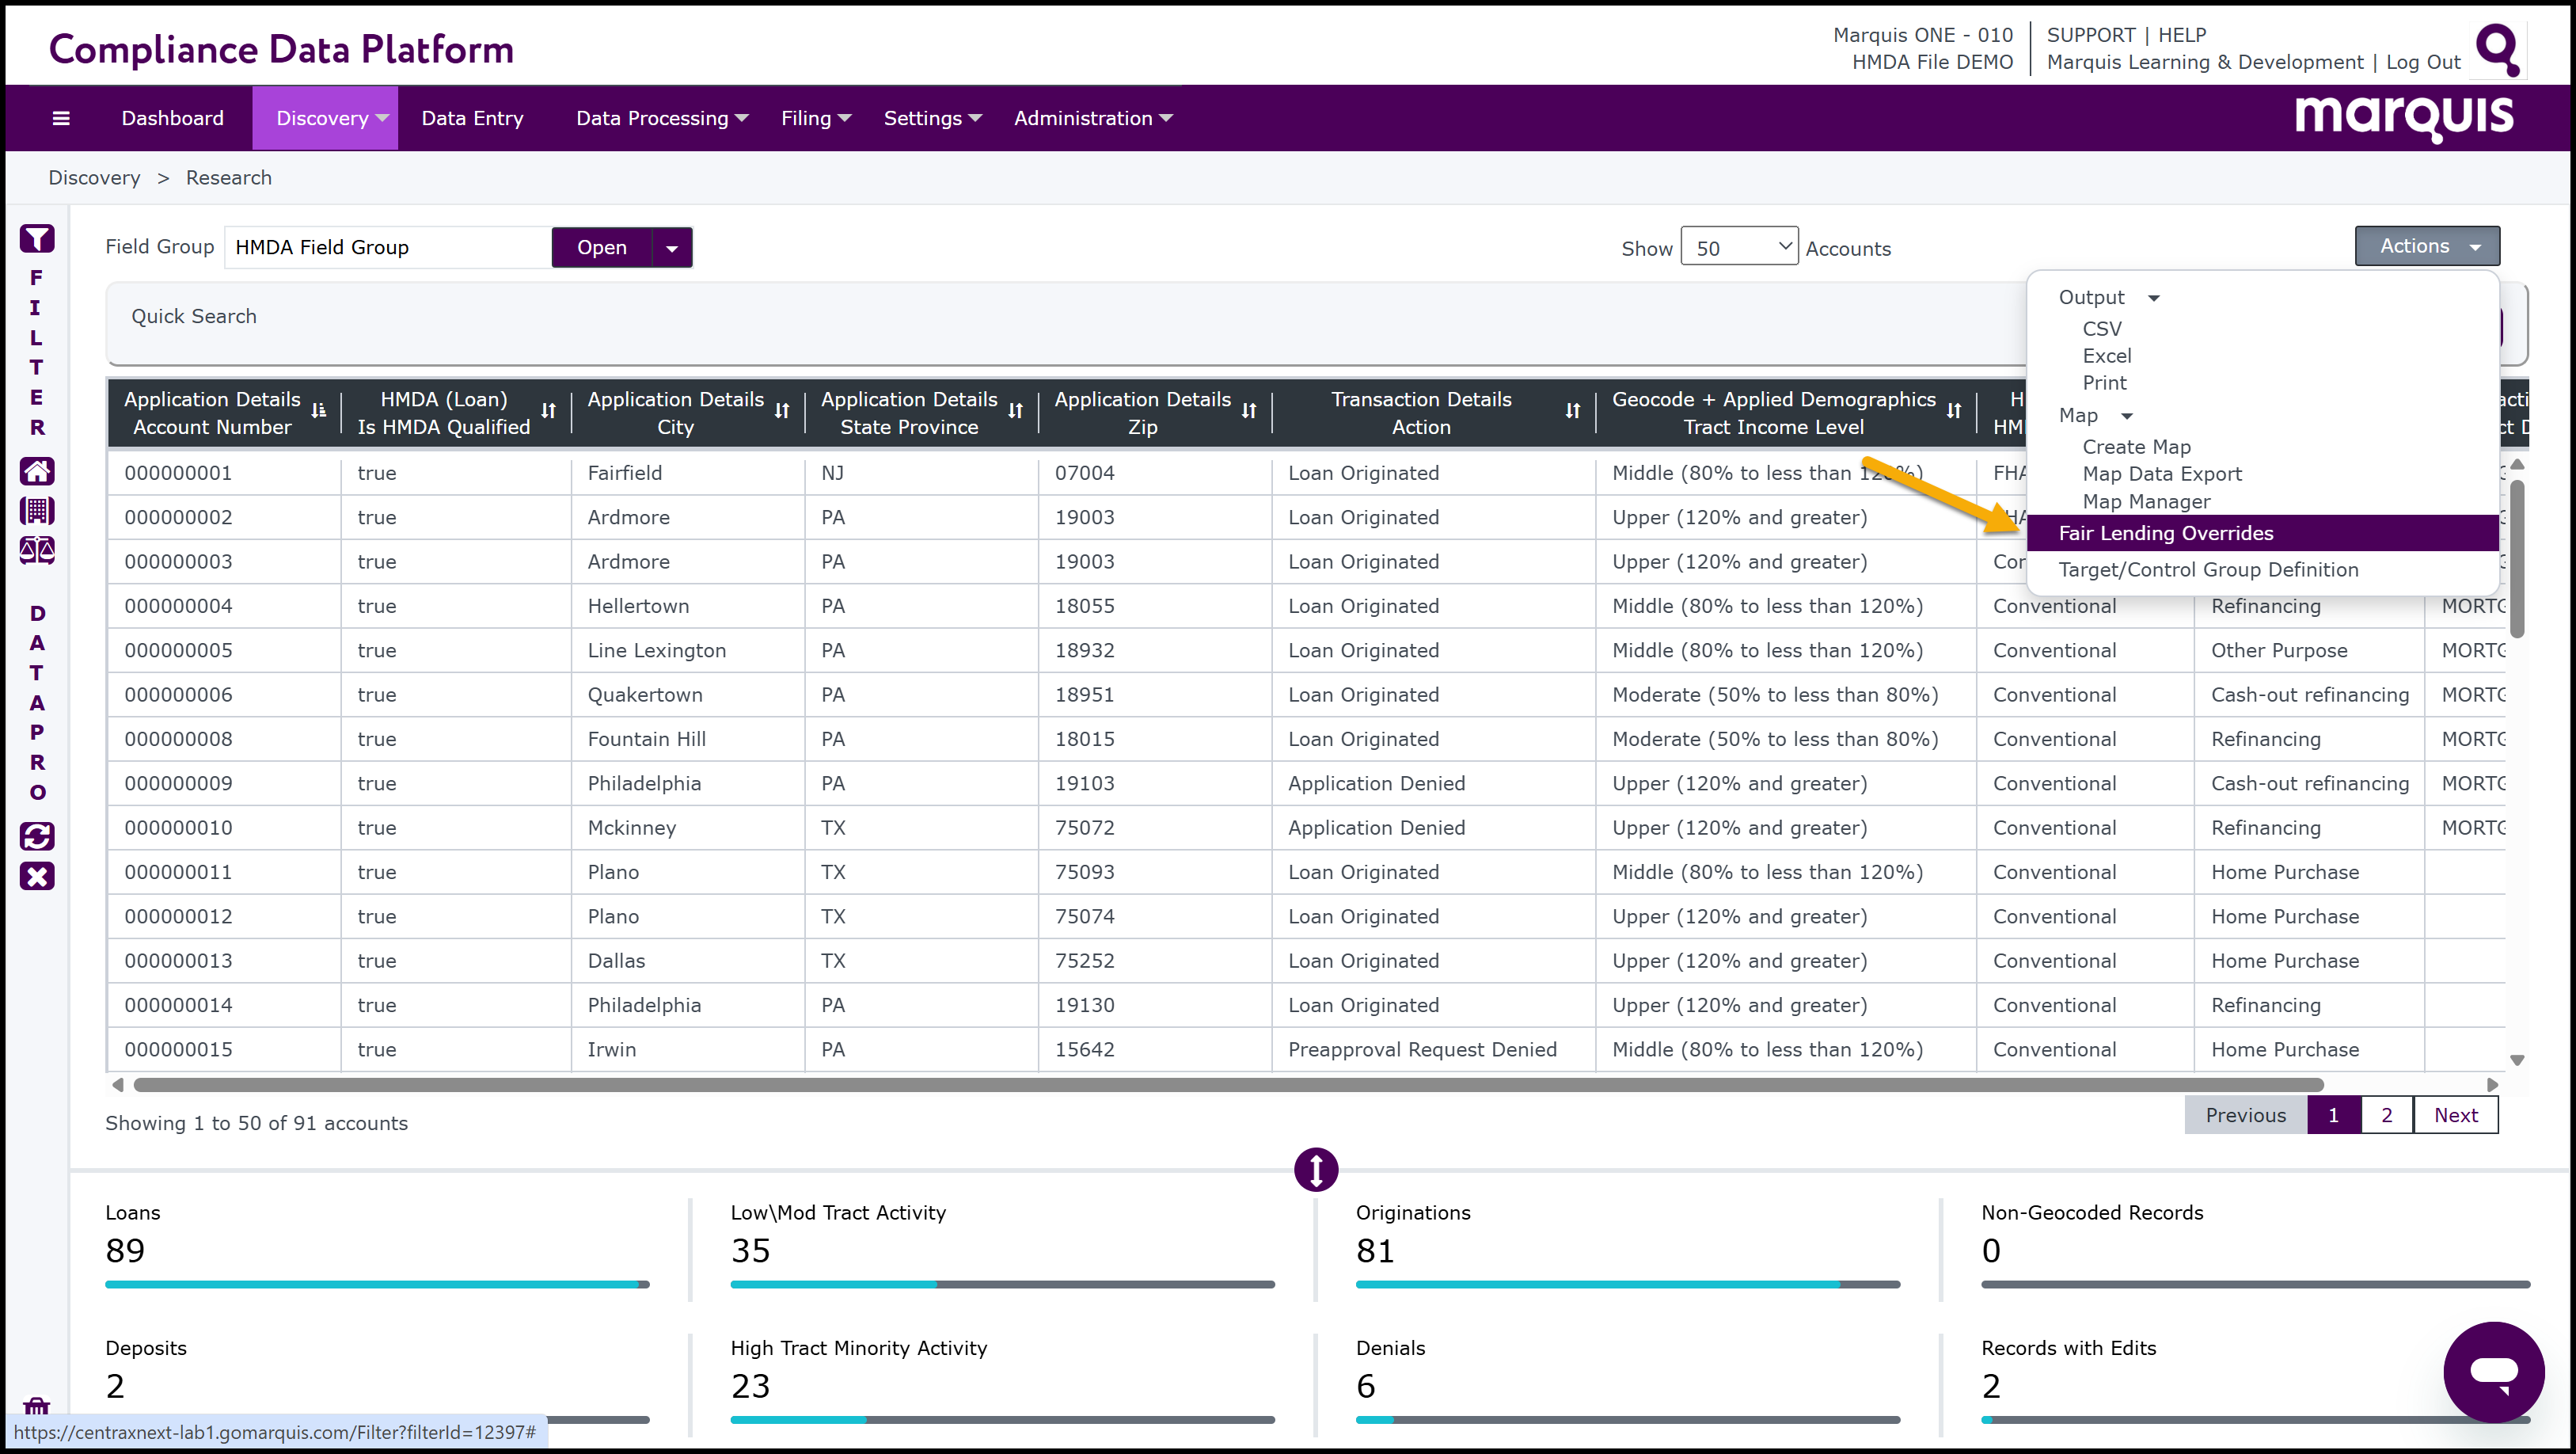Click the balance scales icon in sidebar
This screenshot has width=2576, height=1454.
pos(37,550)
